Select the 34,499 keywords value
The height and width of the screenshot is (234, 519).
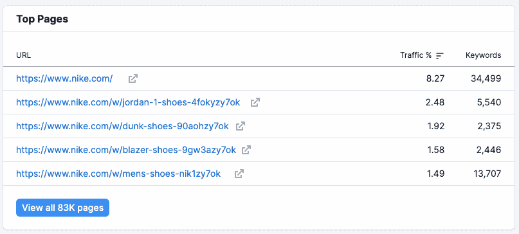[486, 78]
